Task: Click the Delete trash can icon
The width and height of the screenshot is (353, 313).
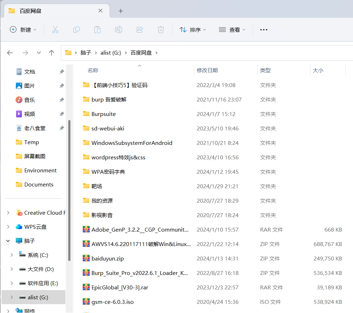Action: (x=161, y=30)
